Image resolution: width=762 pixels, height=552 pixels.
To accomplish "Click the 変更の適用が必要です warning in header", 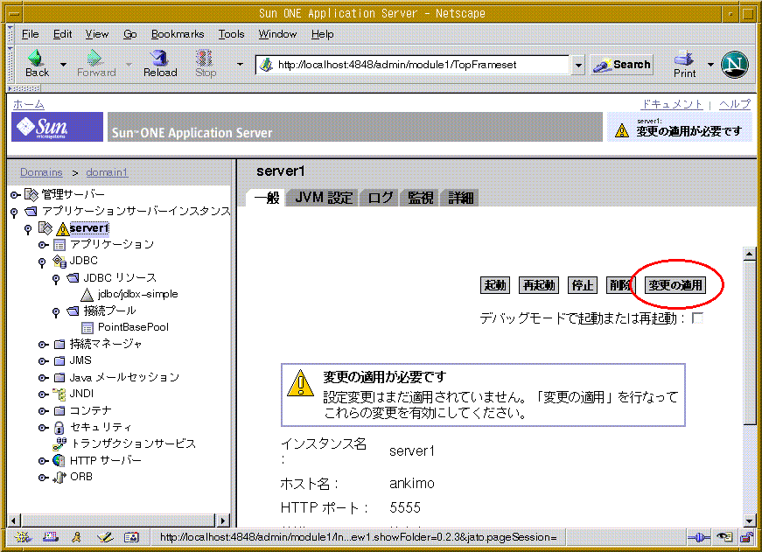I will point(679,128).
